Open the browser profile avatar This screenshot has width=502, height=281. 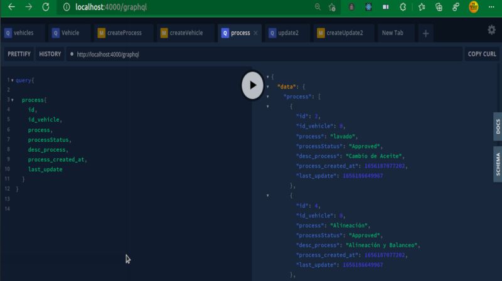pyautogui.click(x=474, y=7)
